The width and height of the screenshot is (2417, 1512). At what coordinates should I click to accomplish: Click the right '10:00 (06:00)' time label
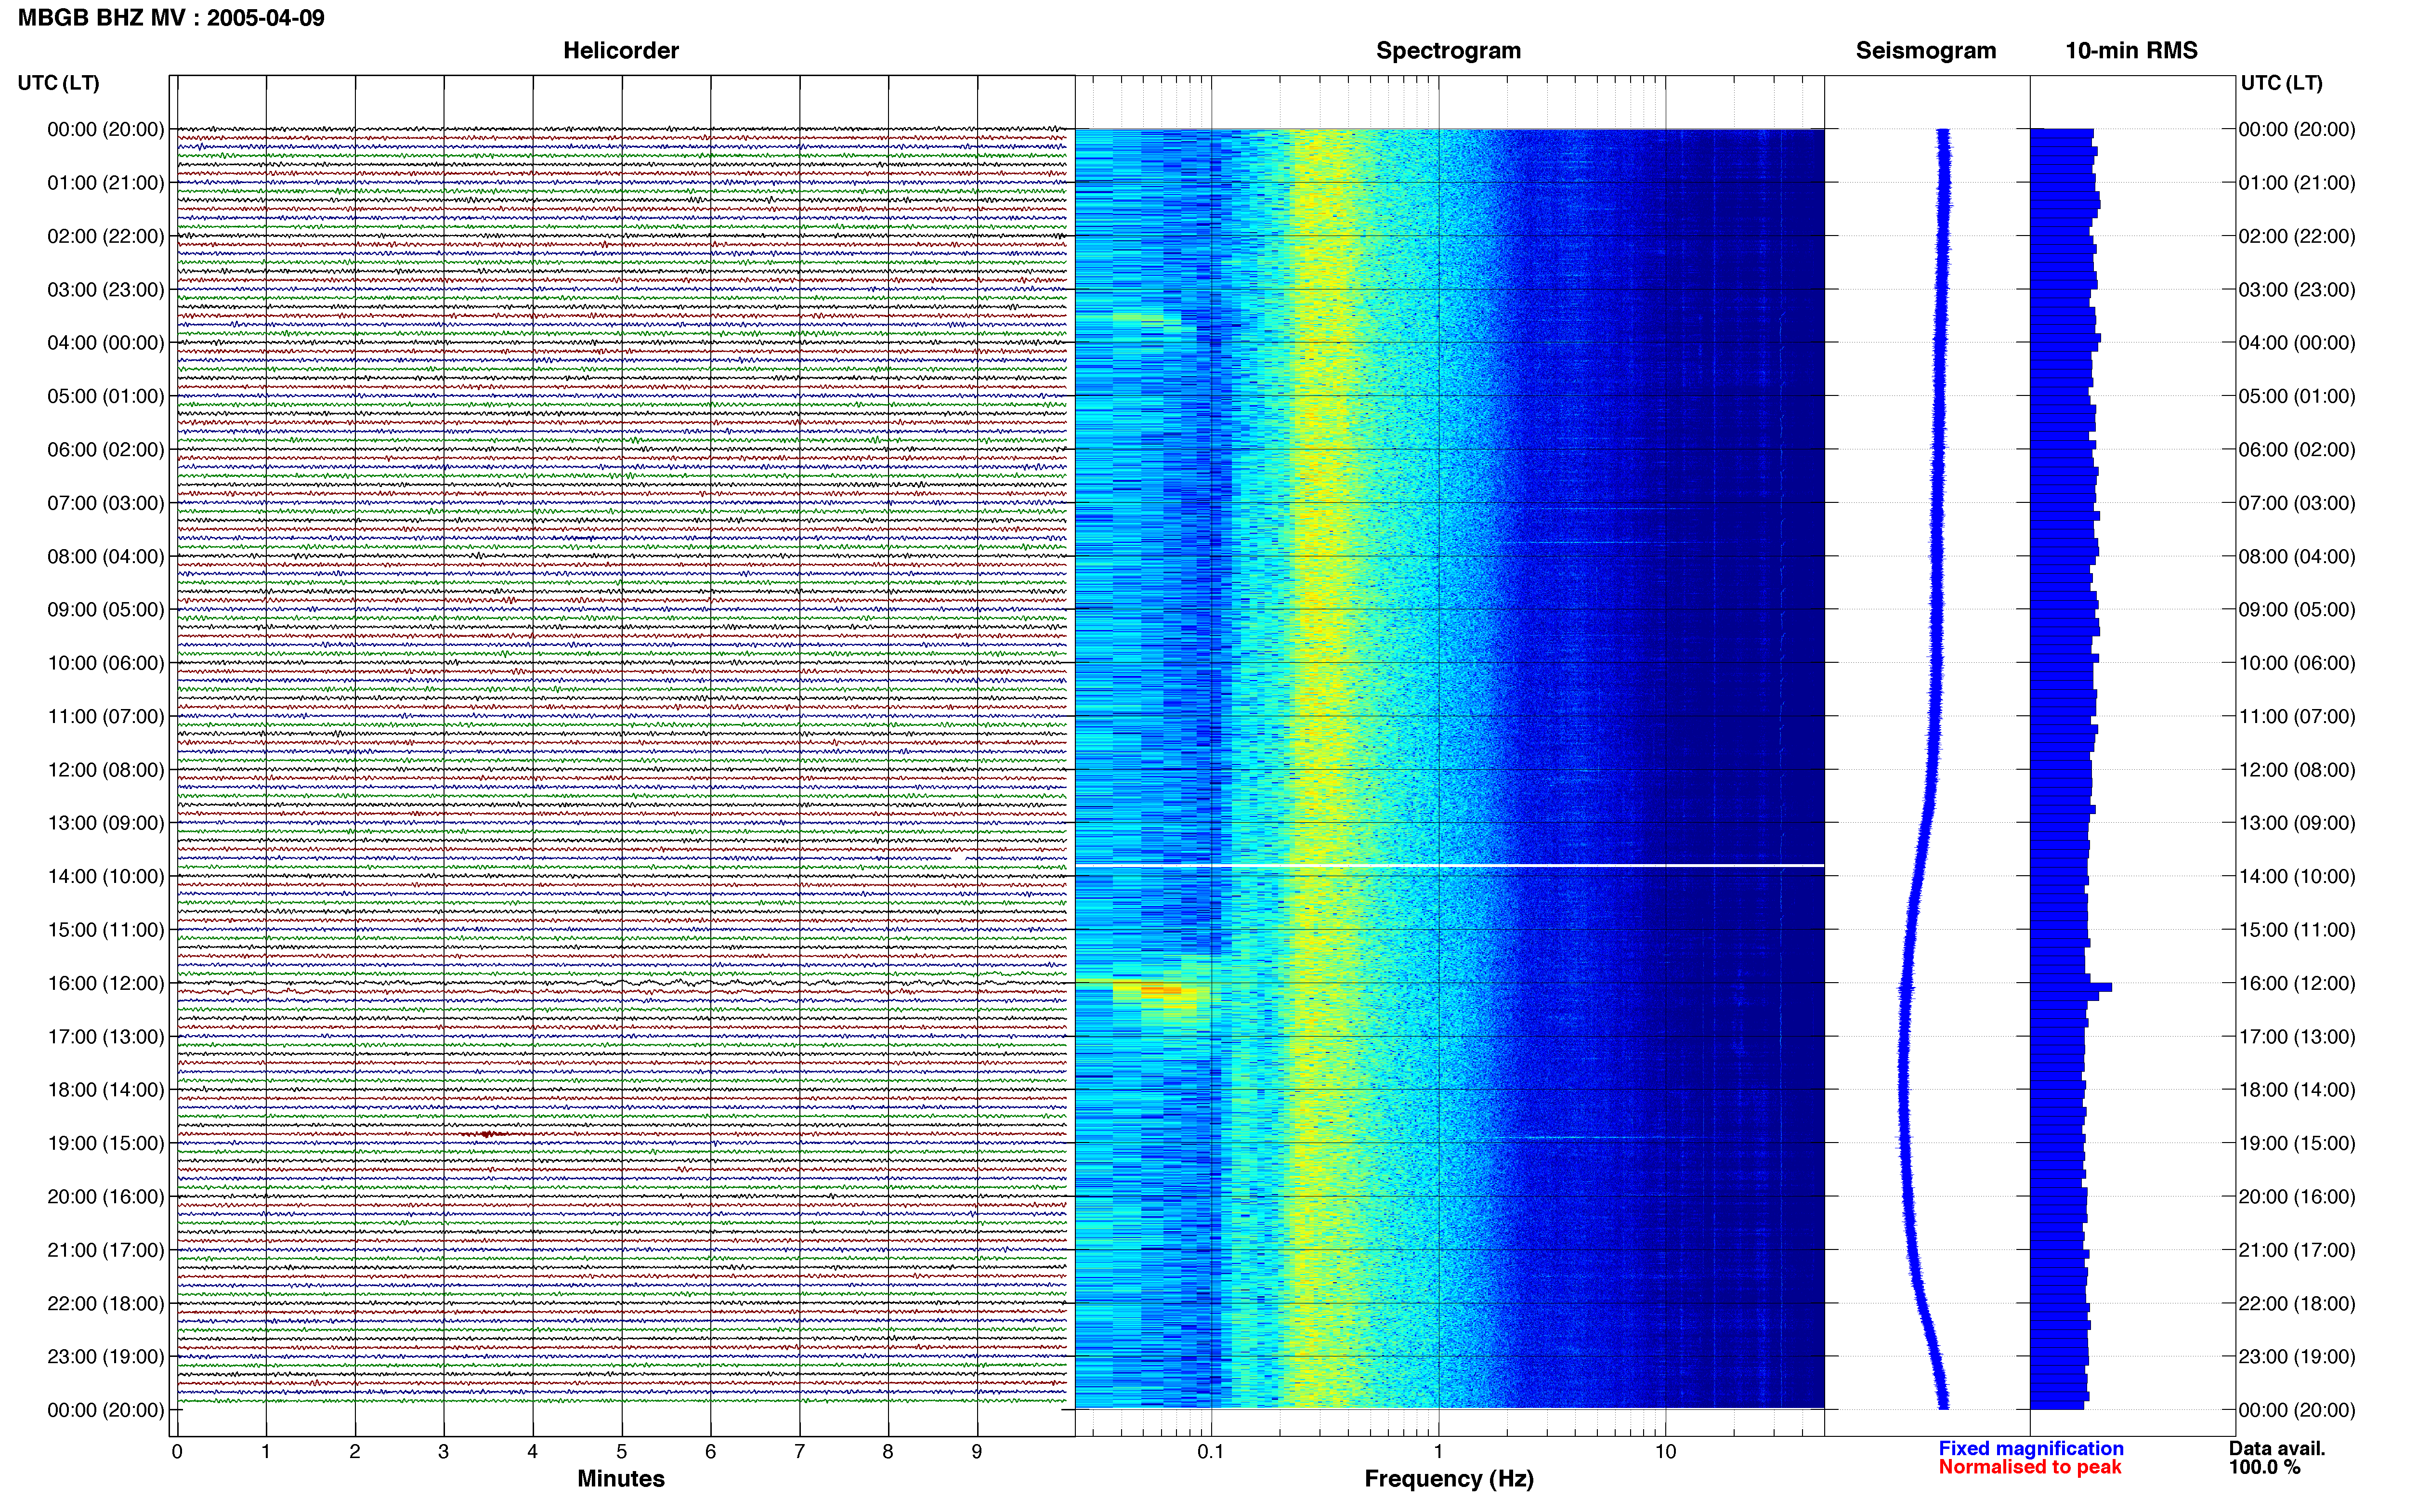coord(2297,663)
